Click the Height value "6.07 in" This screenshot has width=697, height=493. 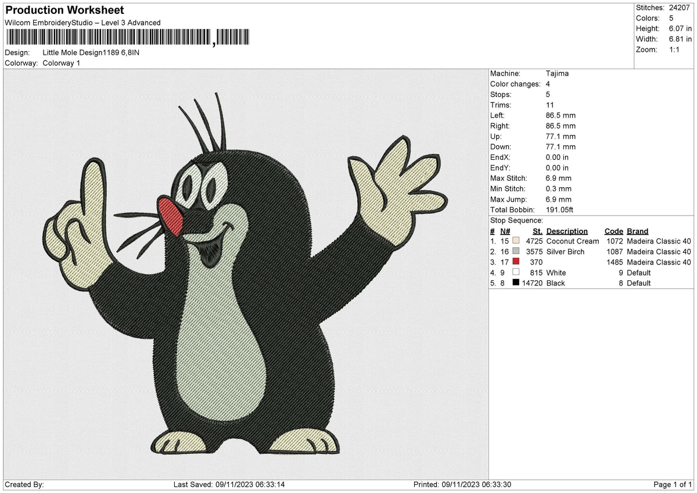681,28
